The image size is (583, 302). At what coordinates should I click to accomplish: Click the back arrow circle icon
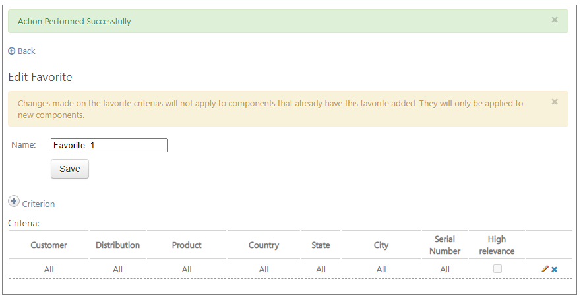(x=11, y=51)
